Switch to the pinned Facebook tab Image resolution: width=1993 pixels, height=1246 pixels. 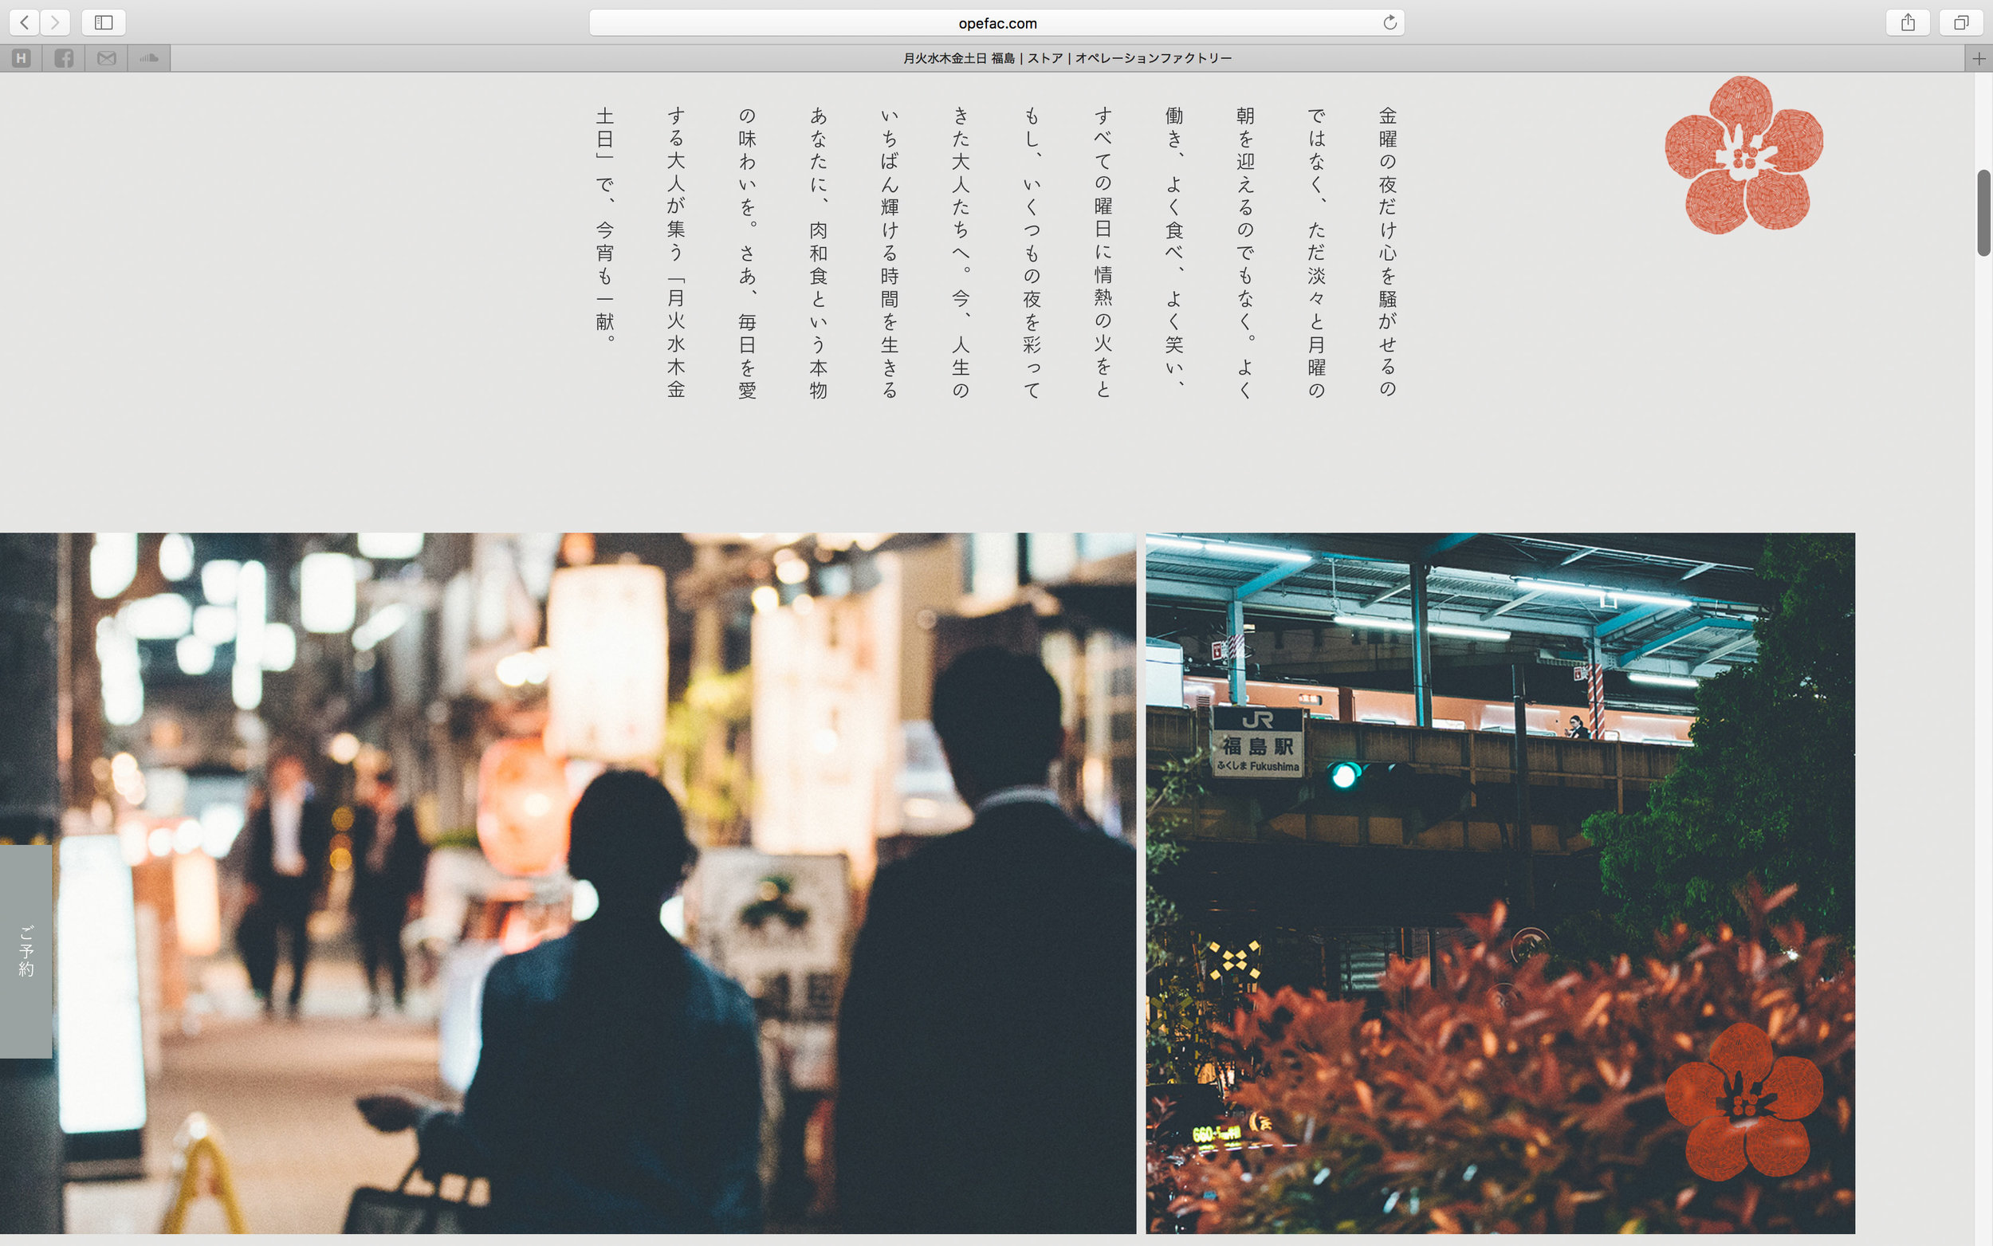pyautogui.click(x=65, y=58)
